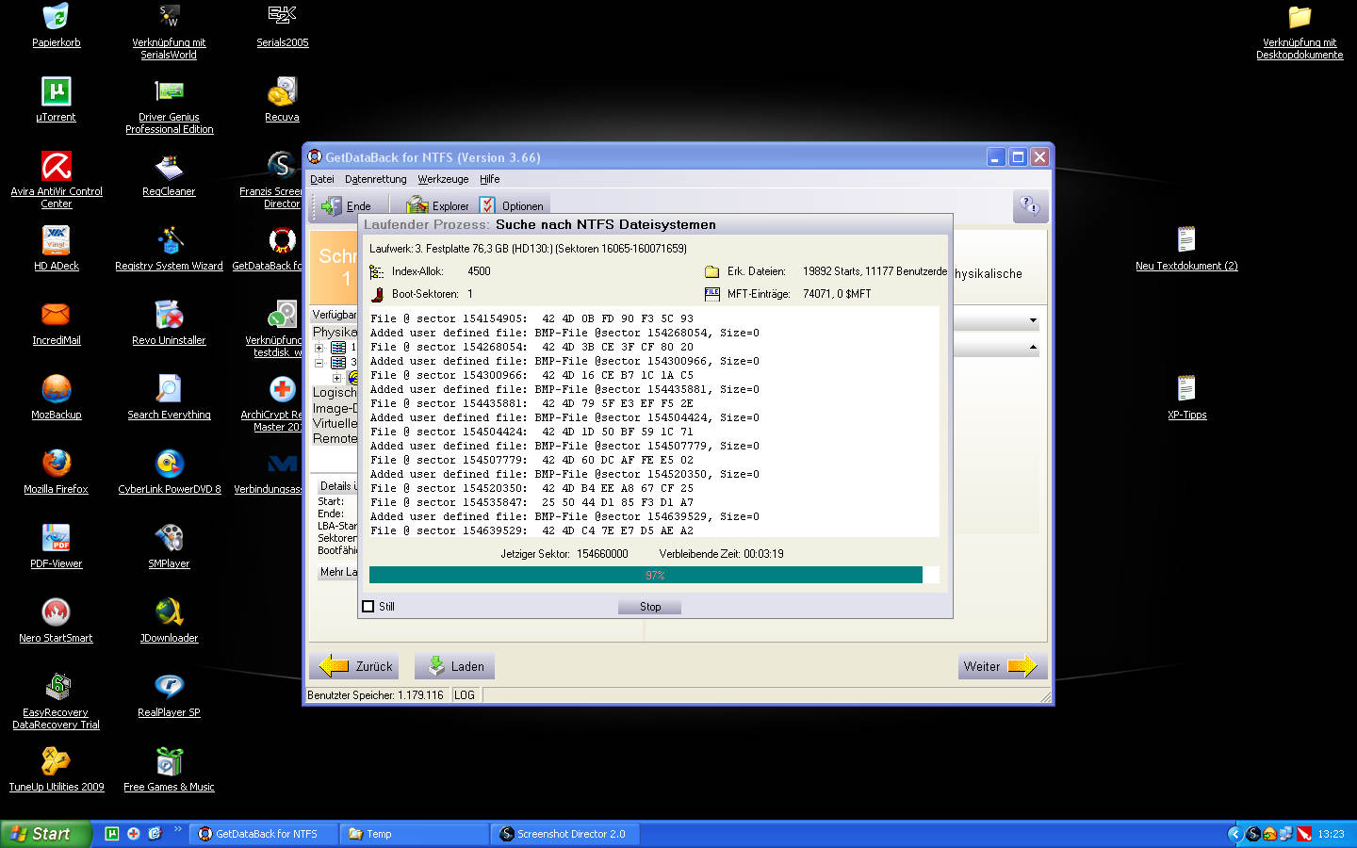Select the Revo Uninstaller desktop icon
1357x848 pixels.
[x=170, y=315]
